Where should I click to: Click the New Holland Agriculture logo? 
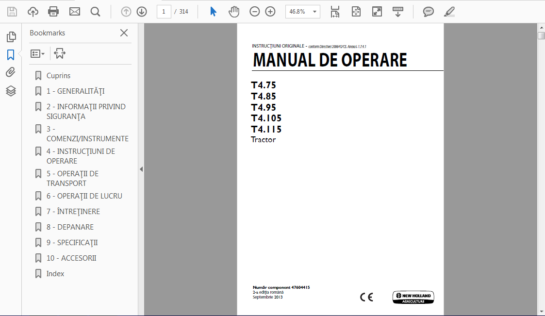coord(413,297)
